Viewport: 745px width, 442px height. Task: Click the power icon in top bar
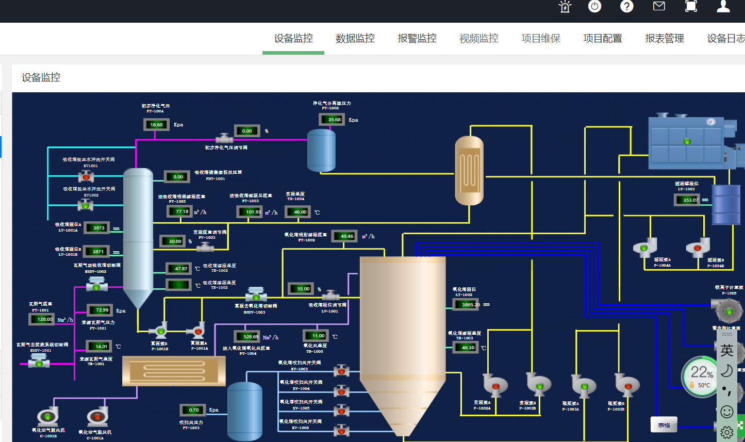coord(595,6)
